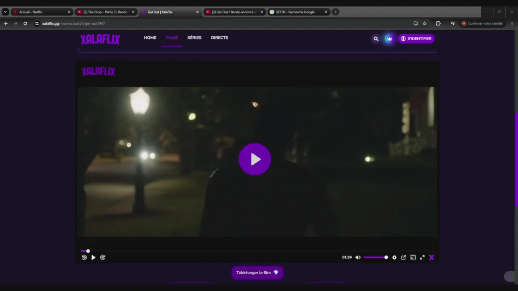Bookmark this page with the star icon
The image size is (518, 291).
[425, 23]
